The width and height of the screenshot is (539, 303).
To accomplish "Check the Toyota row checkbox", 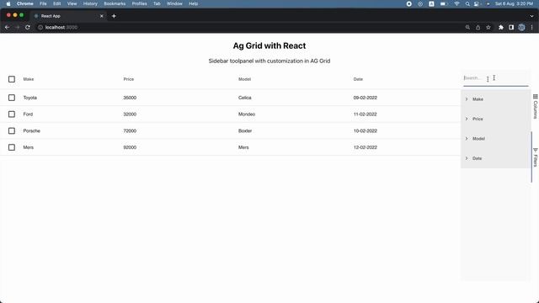I will click(12, 98).
